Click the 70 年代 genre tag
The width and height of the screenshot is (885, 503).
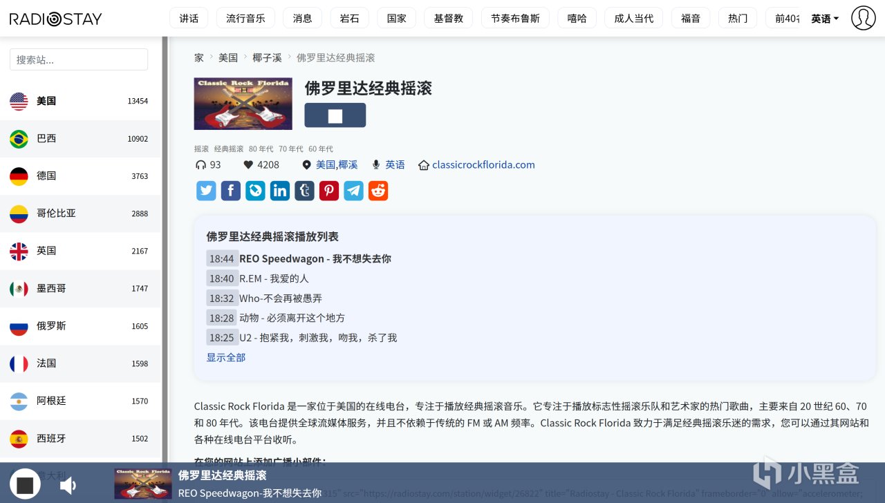click(290, 149)
